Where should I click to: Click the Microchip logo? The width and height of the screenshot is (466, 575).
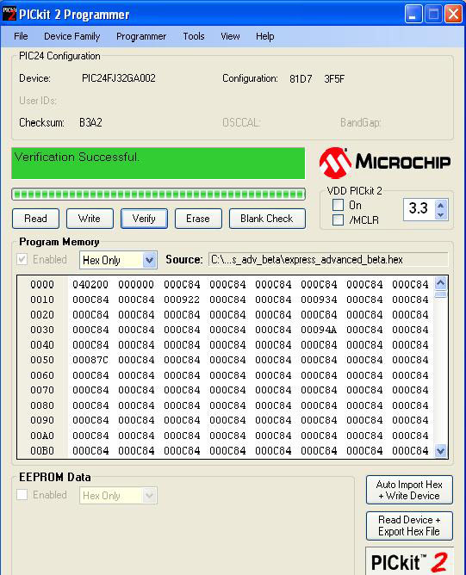click(x=384, y=163)
